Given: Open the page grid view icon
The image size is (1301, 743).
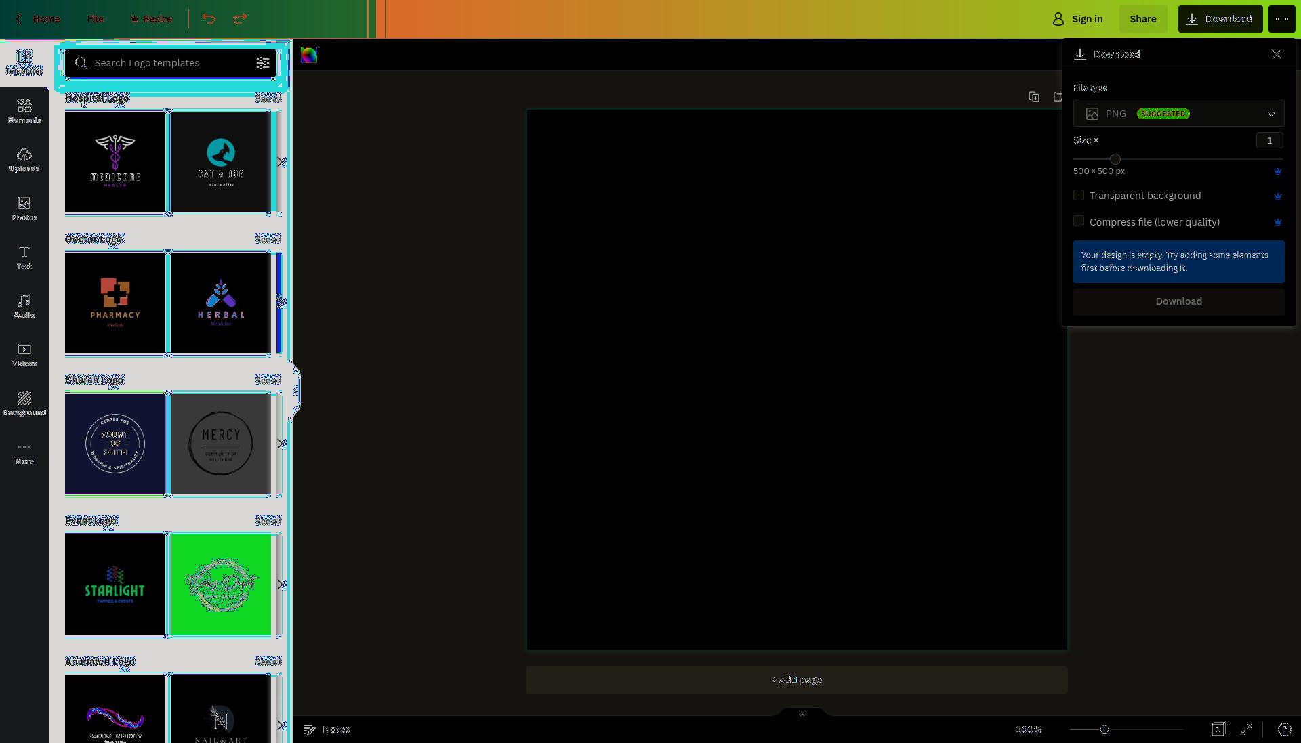Looking at the screenshot, I should [1218, 729].
